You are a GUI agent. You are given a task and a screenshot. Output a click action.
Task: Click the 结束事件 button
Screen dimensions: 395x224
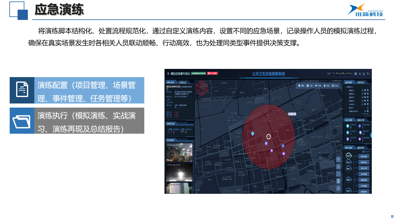tap(364, 191)
